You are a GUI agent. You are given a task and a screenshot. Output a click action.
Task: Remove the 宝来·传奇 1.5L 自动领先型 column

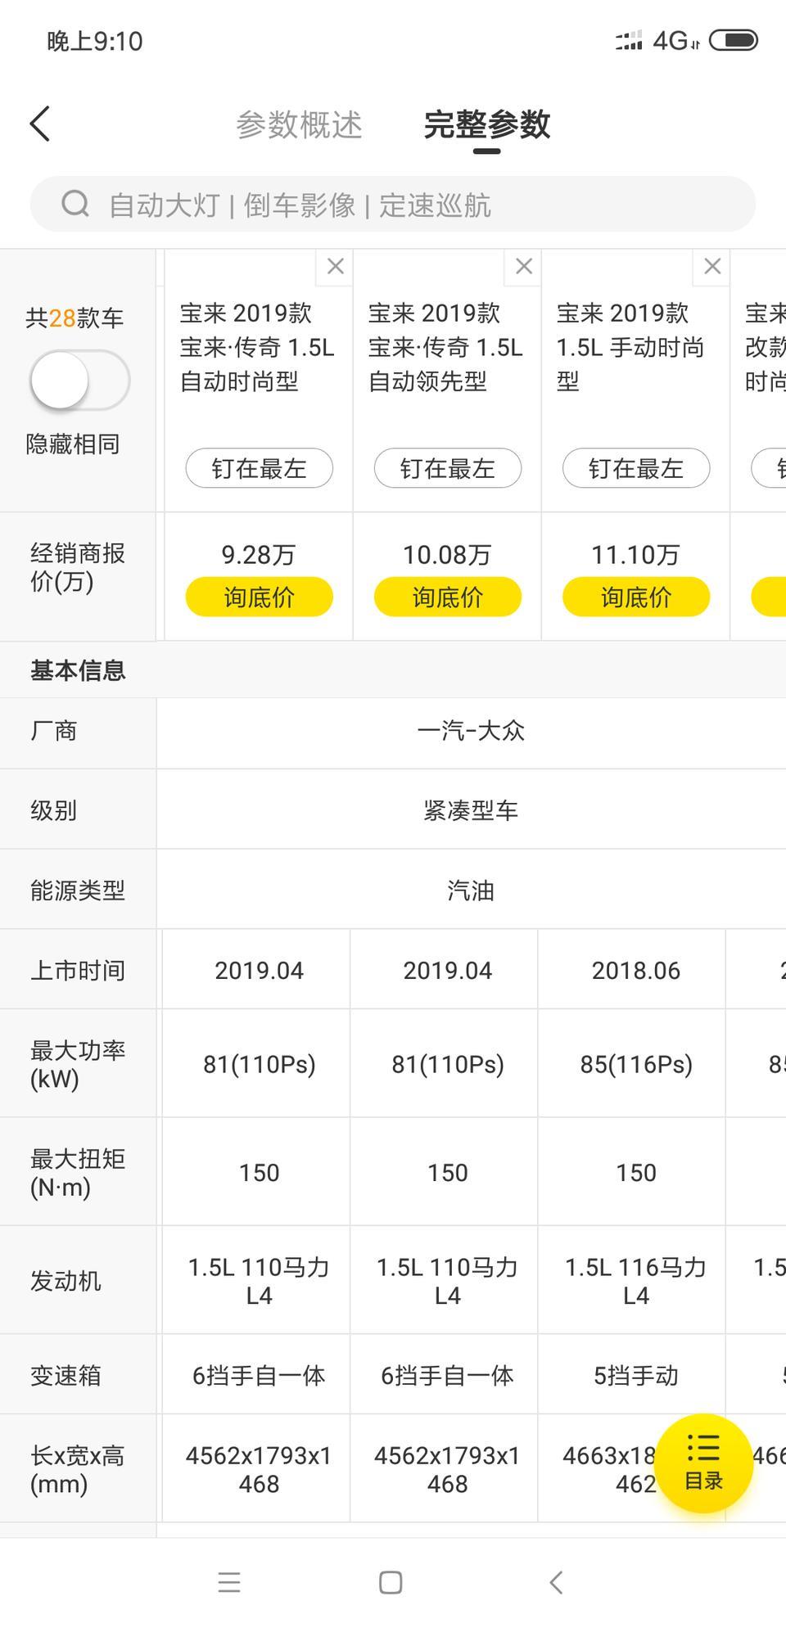click(523, 266)
